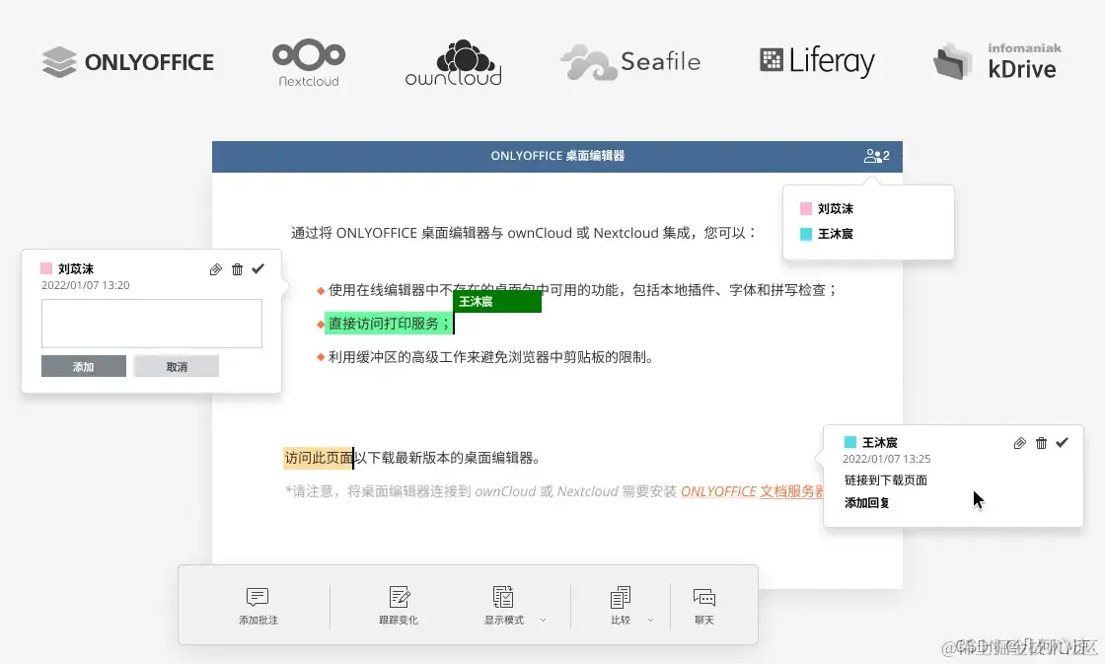Click the 显示模式 display mode tool
Image resolution: width=1105 pixels, height=664 pixels.
pyautogui.click(x=504, y=606)
